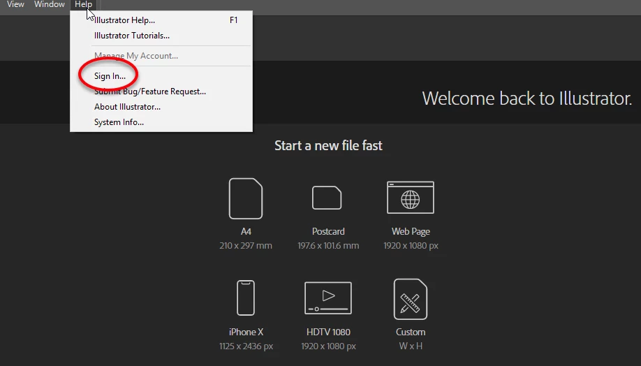This screenshot has width=641, height=366.
Task: Open Illustrator Tutorials... menu entry
Action: (x=161, y=36)
